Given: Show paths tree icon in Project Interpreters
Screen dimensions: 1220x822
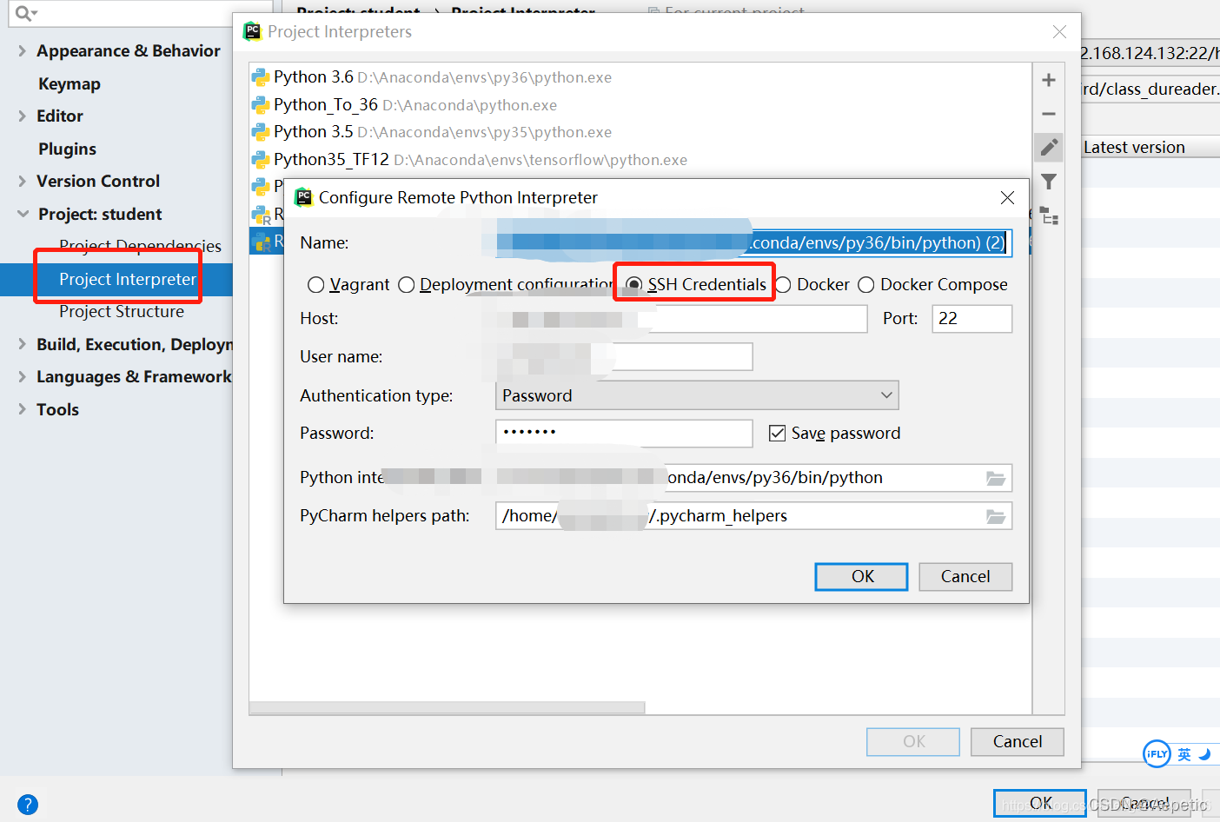Looking at the screenshot, I should click(x=1049, y=215).
